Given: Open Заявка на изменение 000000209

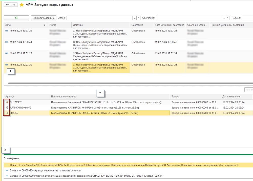Looking at the screenshot, I should 195,113.
